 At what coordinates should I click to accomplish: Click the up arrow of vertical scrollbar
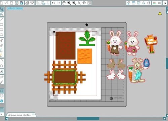167,12
